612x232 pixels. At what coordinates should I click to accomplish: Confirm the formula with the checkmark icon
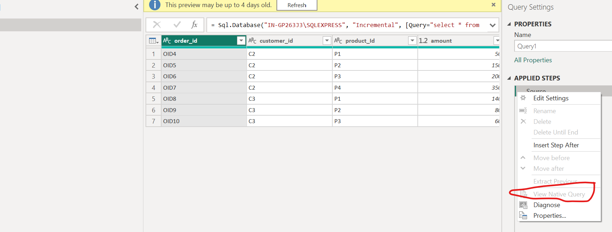(177, 25)
